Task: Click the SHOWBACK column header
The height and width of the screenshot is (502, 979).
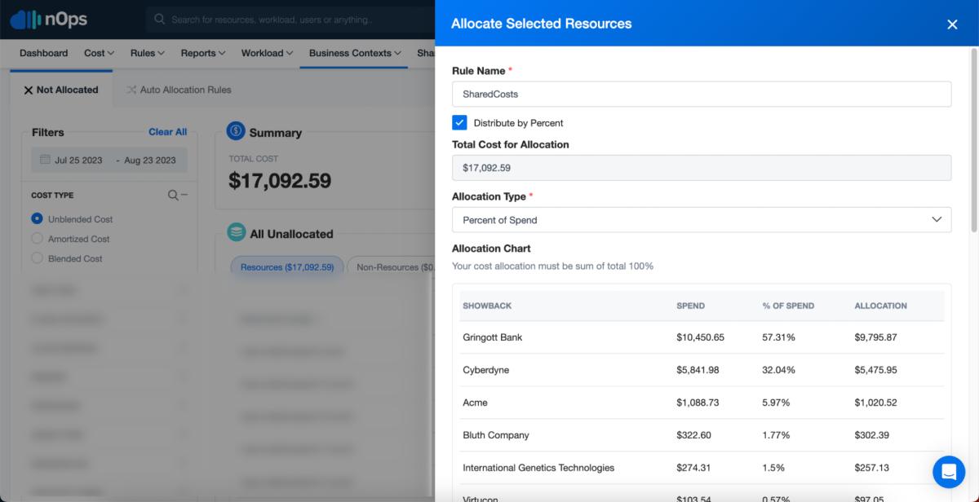Action: coord(487,306)
